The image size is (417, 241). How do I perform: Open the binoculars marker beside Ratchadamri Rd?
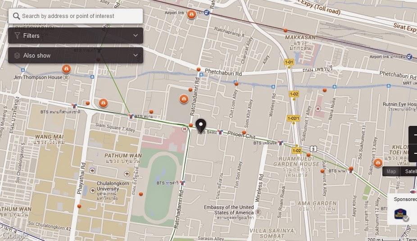point(184,99)
